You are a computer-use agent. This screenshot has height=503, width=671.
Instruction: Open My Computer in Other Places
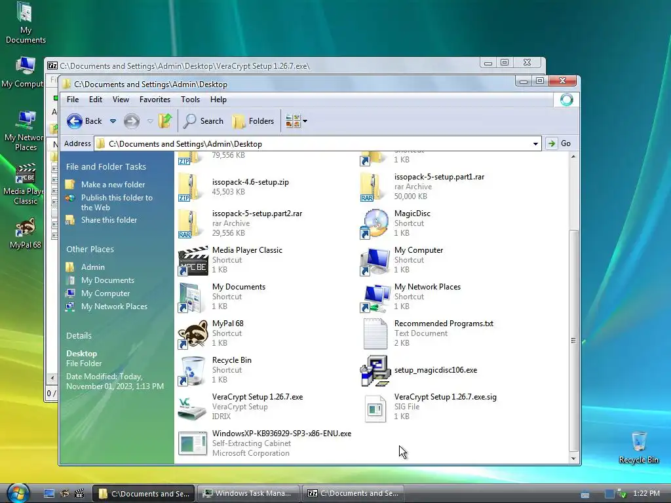(x=105, y=293)
